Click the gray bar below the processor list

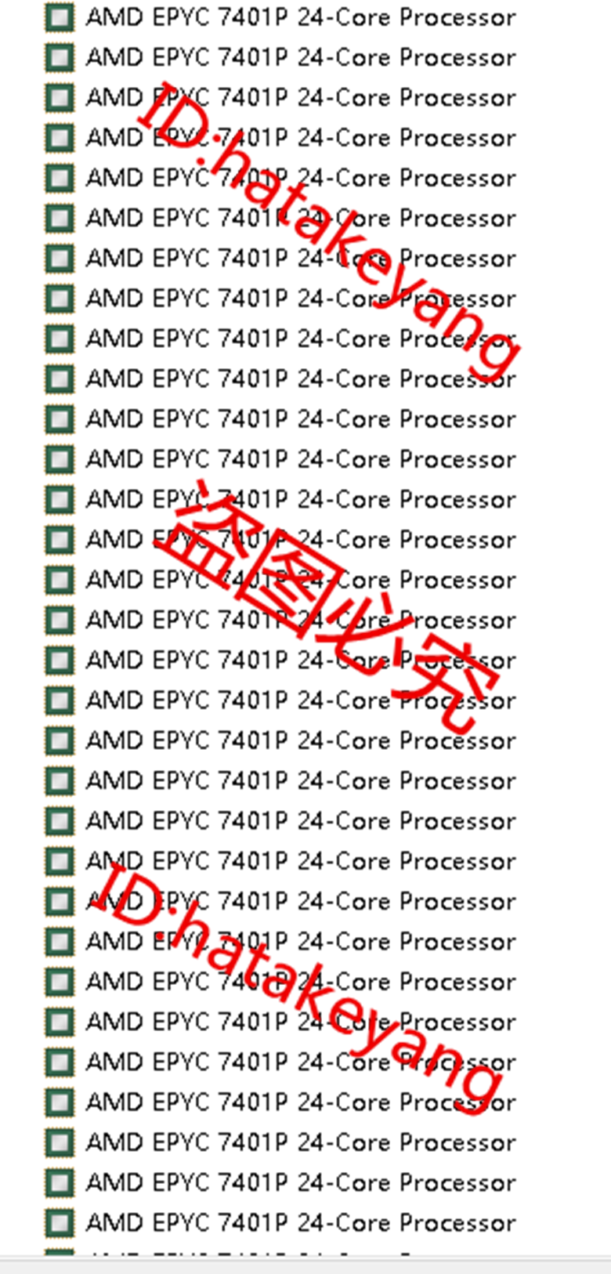[x=305, y=1265]
